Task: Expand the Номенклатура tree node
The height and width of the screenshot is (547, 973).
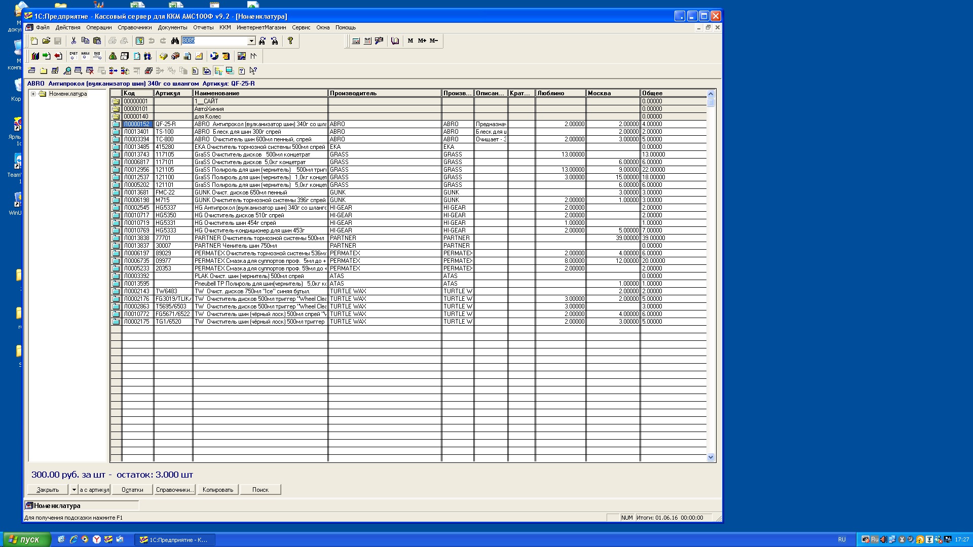Action: [33, 94]
